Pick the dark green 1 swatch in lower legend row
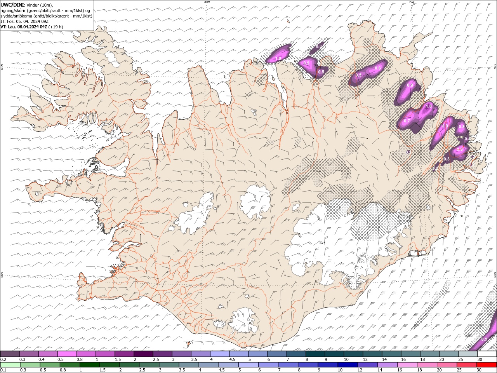The width and height of the screenshot is (497, 373). [90, 365]
